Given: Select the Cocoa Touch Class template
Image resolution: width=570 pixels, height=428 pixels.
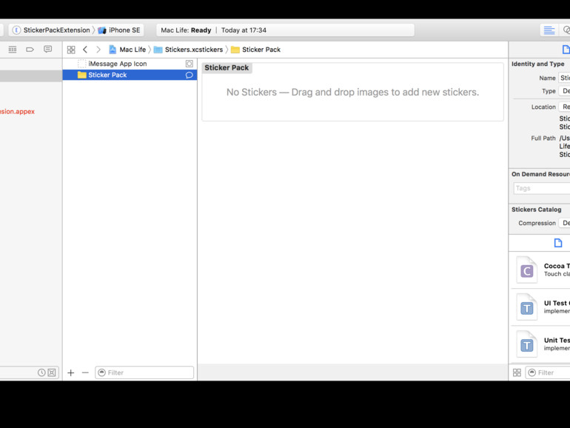Looking at the screenshot, I should pos(541,270).
